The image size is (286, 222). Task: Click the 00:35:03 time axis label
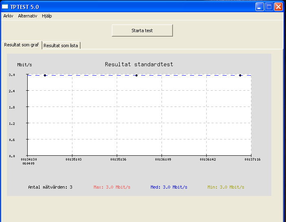click(74, 159)
